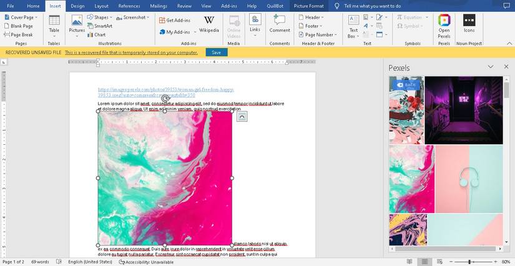
Task: Open Pexels pane options chevron
Action: click(x=491, y=67)
